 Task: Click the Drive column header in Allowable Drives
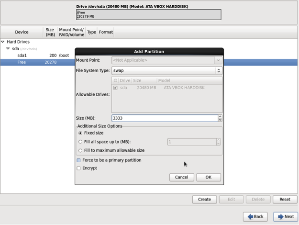point(125,80)
